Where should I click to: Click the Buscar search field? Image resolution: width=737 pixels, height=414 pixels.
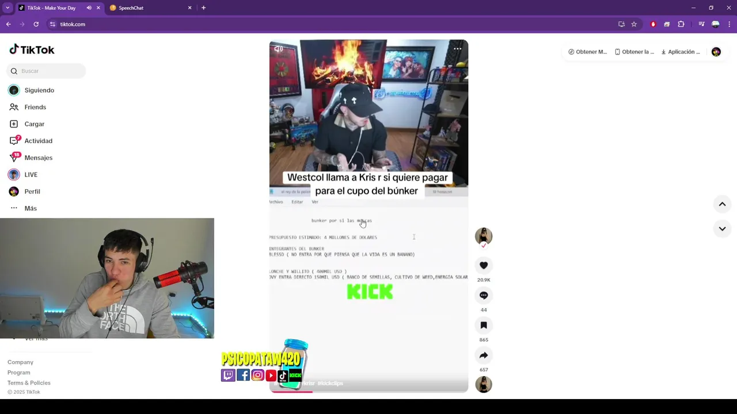[x=47, y=71]
